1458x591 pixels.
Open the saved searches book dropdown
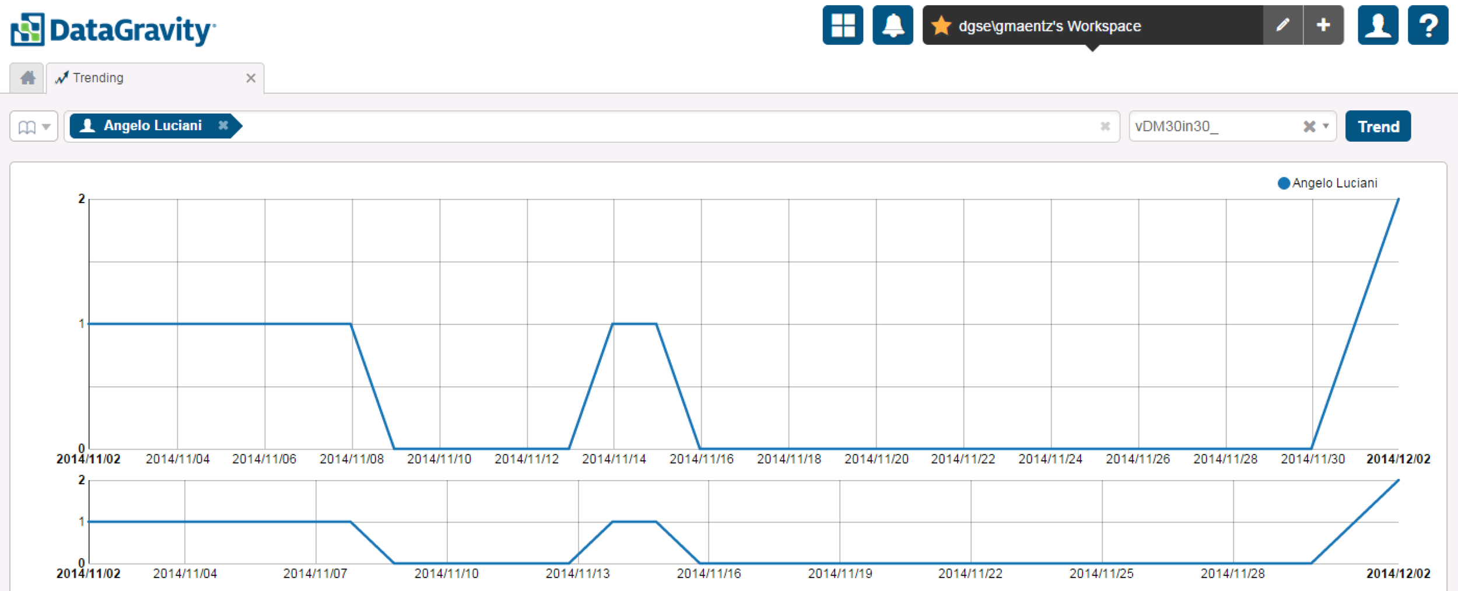click(34, 126)
